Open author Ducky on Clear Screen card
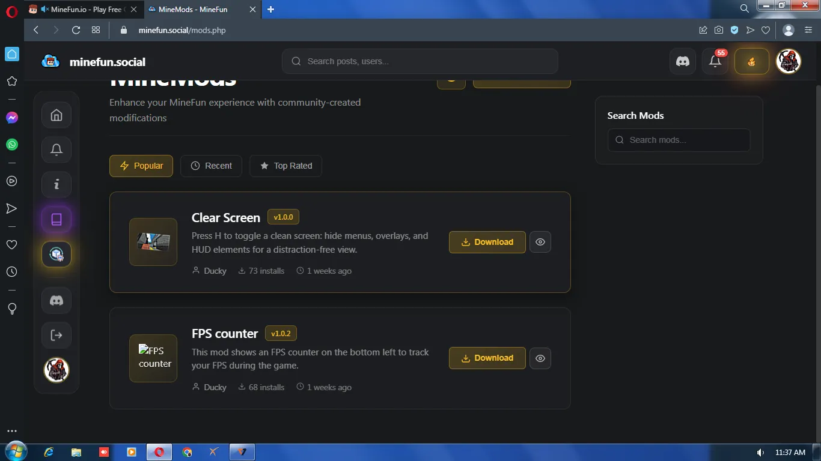 pos(209,271)
